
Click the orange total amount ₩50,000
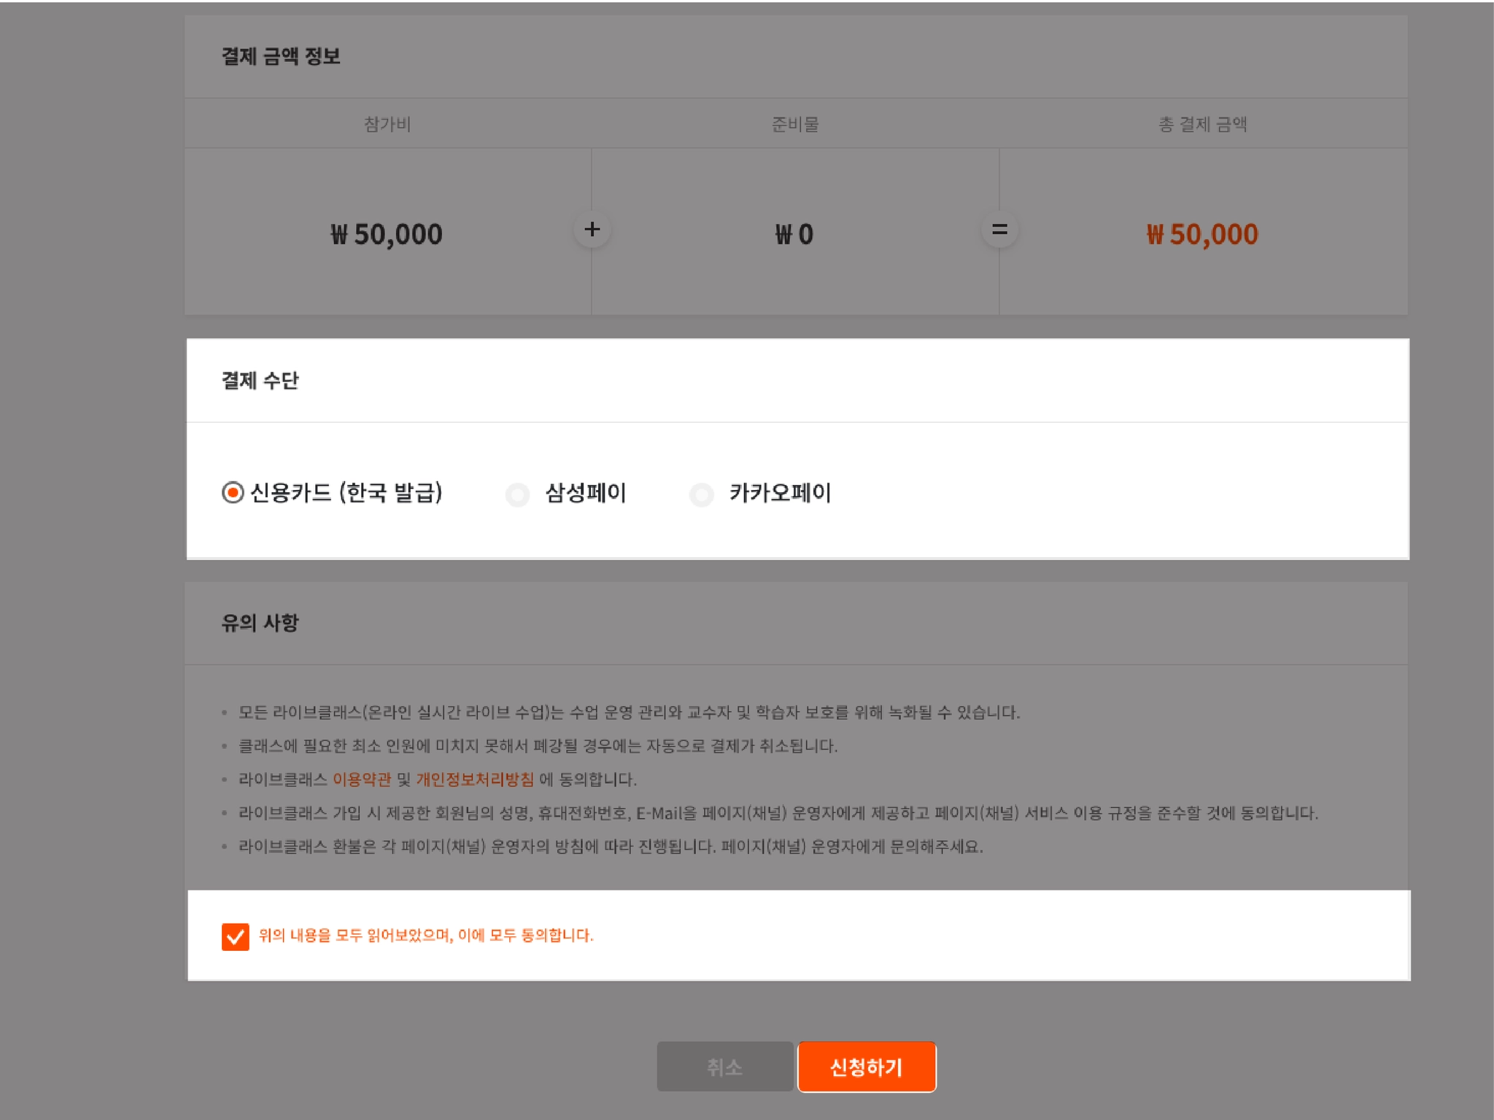click(1202, 234)
